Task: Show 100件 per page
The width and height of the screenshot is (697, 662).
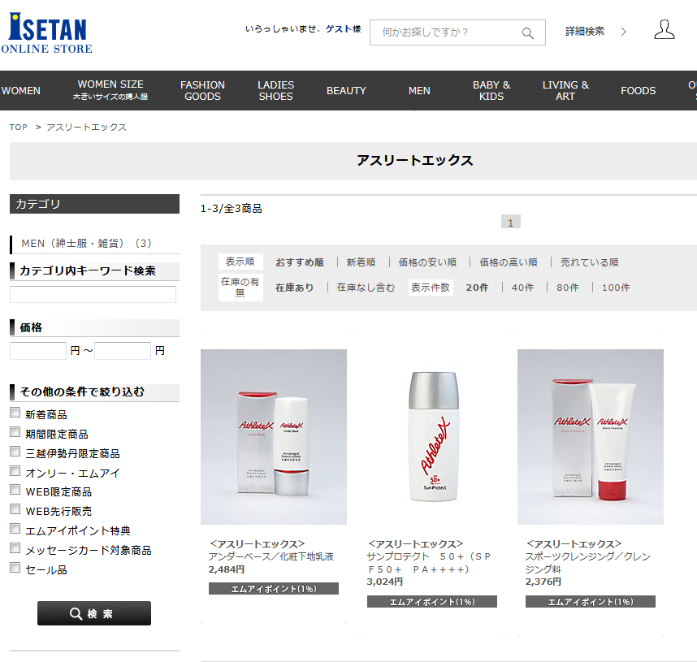Action: [x=616, y=288]
